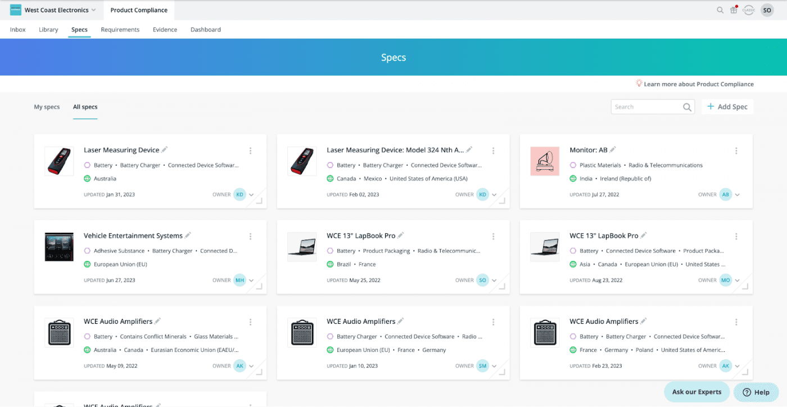This screenshot has width=787, height=407.
Task: Select the My specs filter tab
Action: click(47, 107)
